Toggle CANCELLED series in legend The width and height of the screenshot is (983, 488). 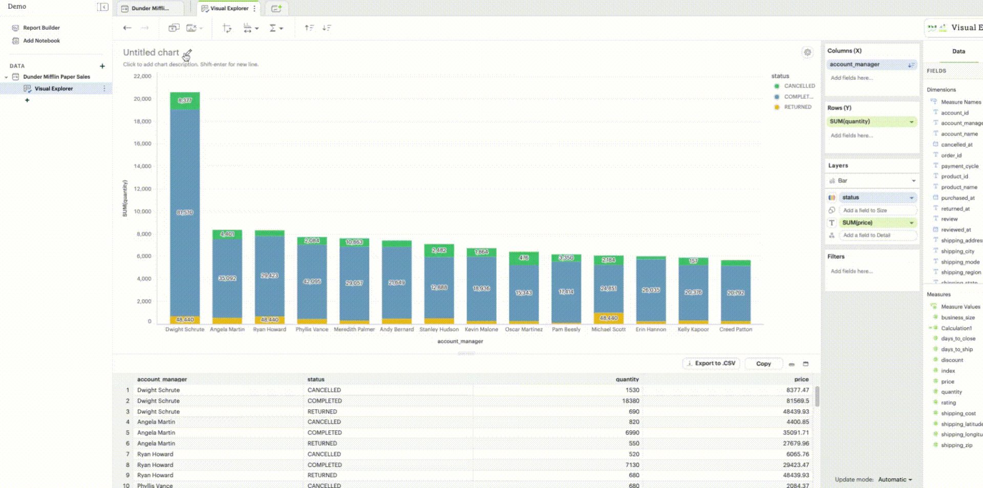point(799,86)
